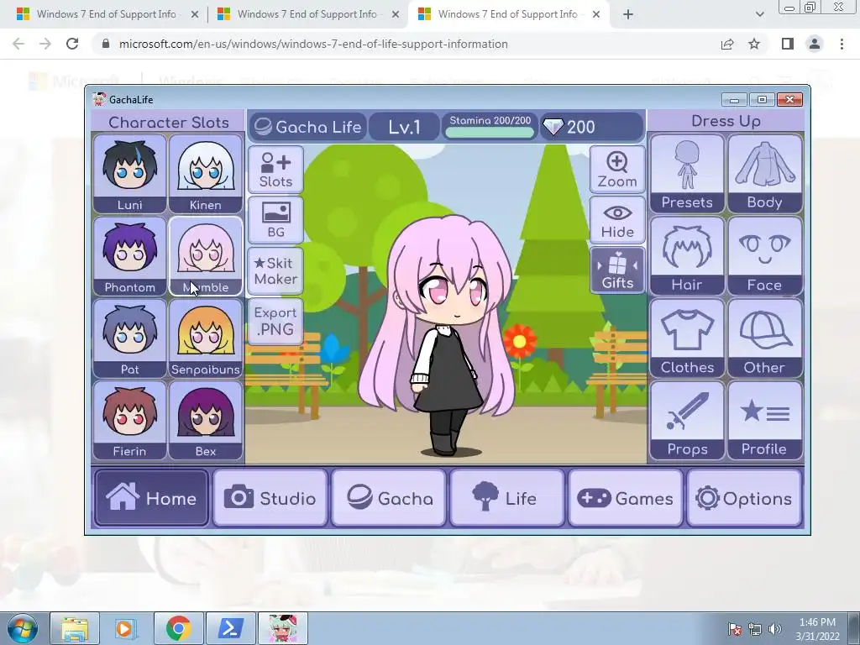Open the Hair customization panel
Viewport: 860px width, 645px height.
[x=687, y=255]
